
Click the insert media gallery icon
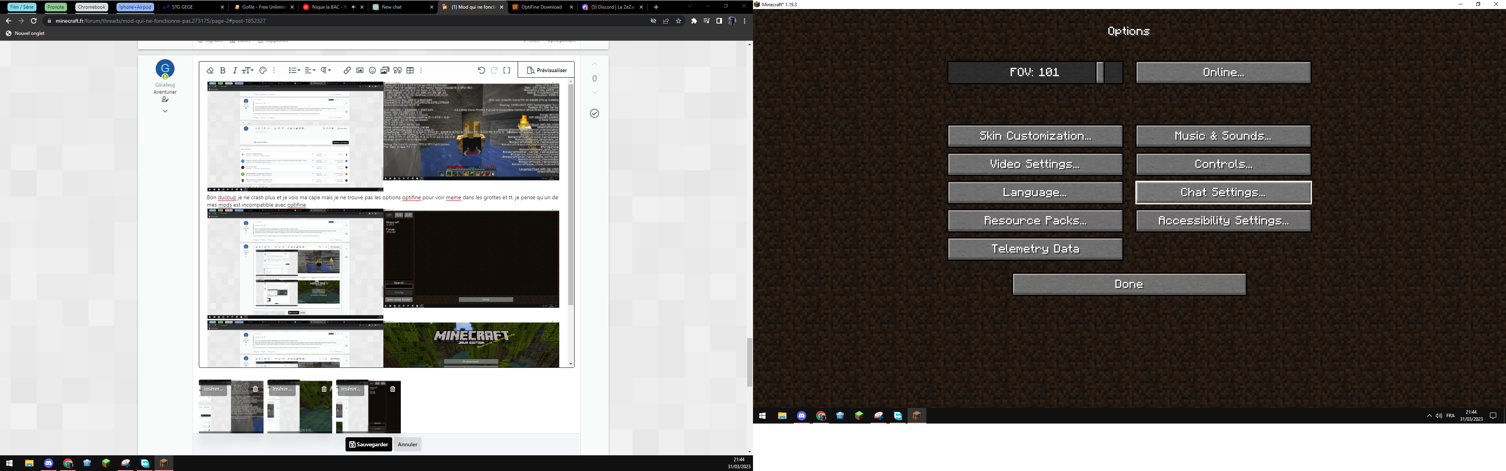(385, 70)
